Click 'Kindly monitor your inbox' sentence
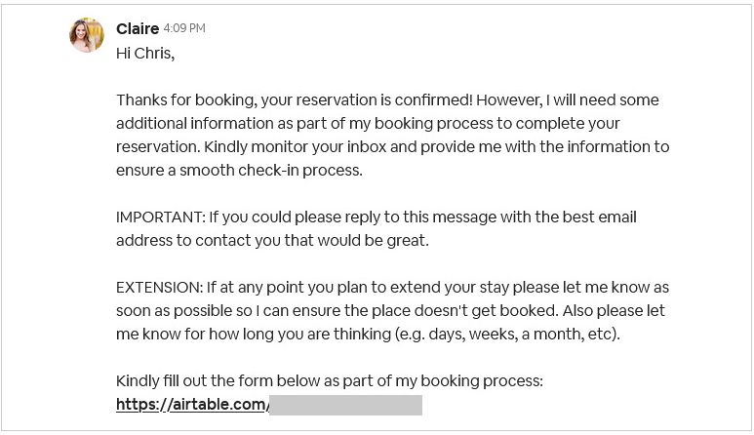The width and height of the screenshot is (754, 435). tap(295, 147)
